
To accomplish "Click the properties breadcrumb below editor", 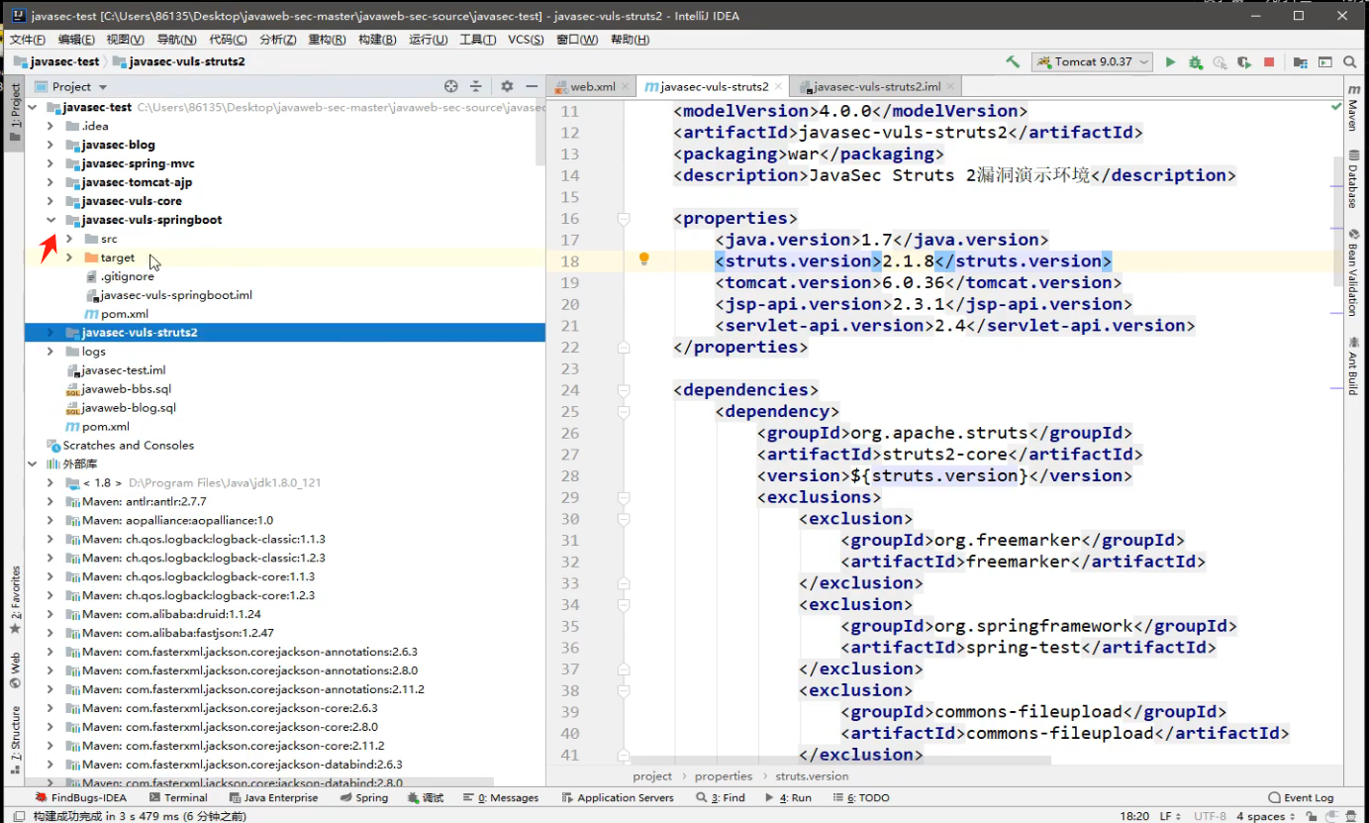I will click(x=724, y=776).
